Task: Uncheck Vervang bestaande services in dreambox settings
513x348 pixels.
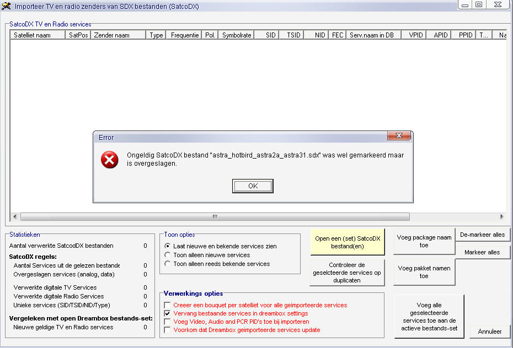Action: tap(167, 313)
